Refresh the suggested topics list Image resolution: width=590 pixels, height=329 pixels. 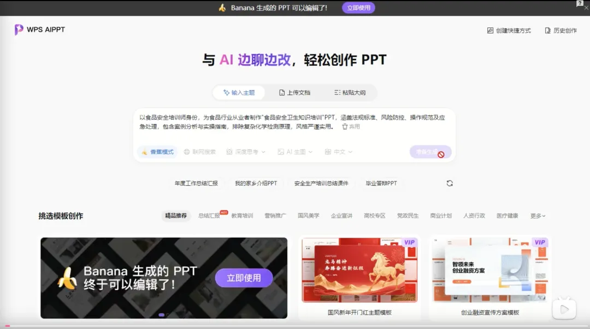[450, 183]
